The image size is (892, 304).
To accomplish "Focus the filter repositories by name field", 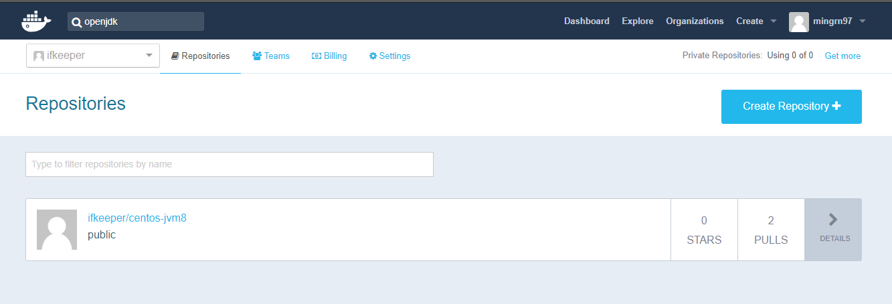I will 230,164.
